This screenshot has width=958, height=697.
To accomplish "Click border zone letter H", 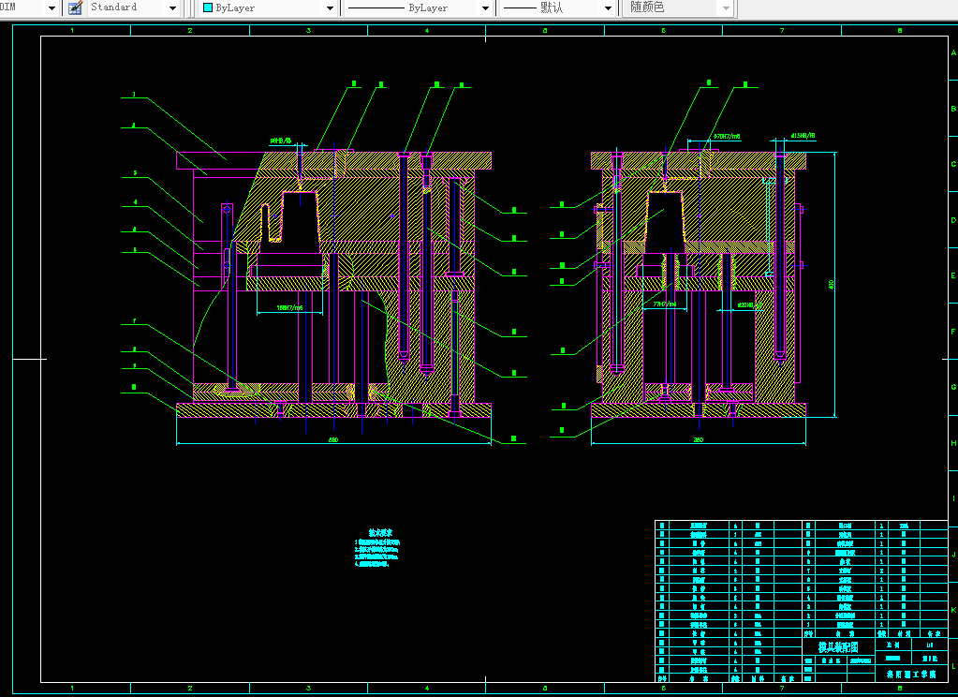I will click(x=953, y=443).
